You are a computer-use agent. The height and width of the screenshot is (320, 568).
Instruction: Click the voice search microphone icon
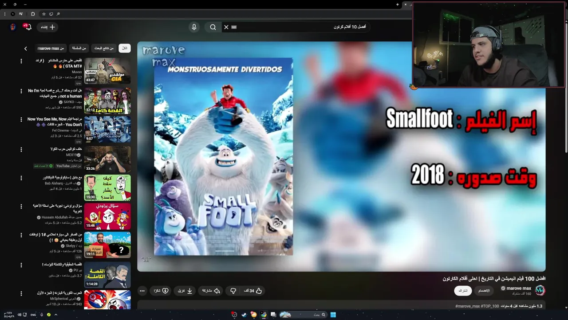(x=194, y=27)
